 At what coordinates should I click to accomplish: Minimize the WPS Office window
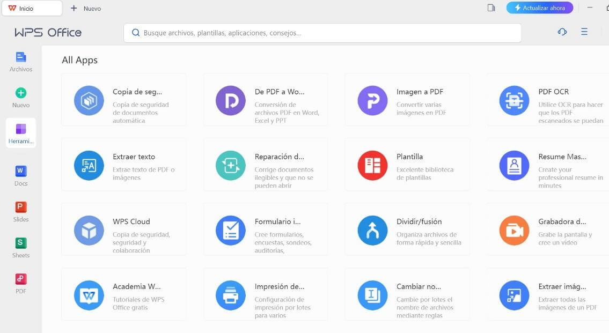[590, 8]
